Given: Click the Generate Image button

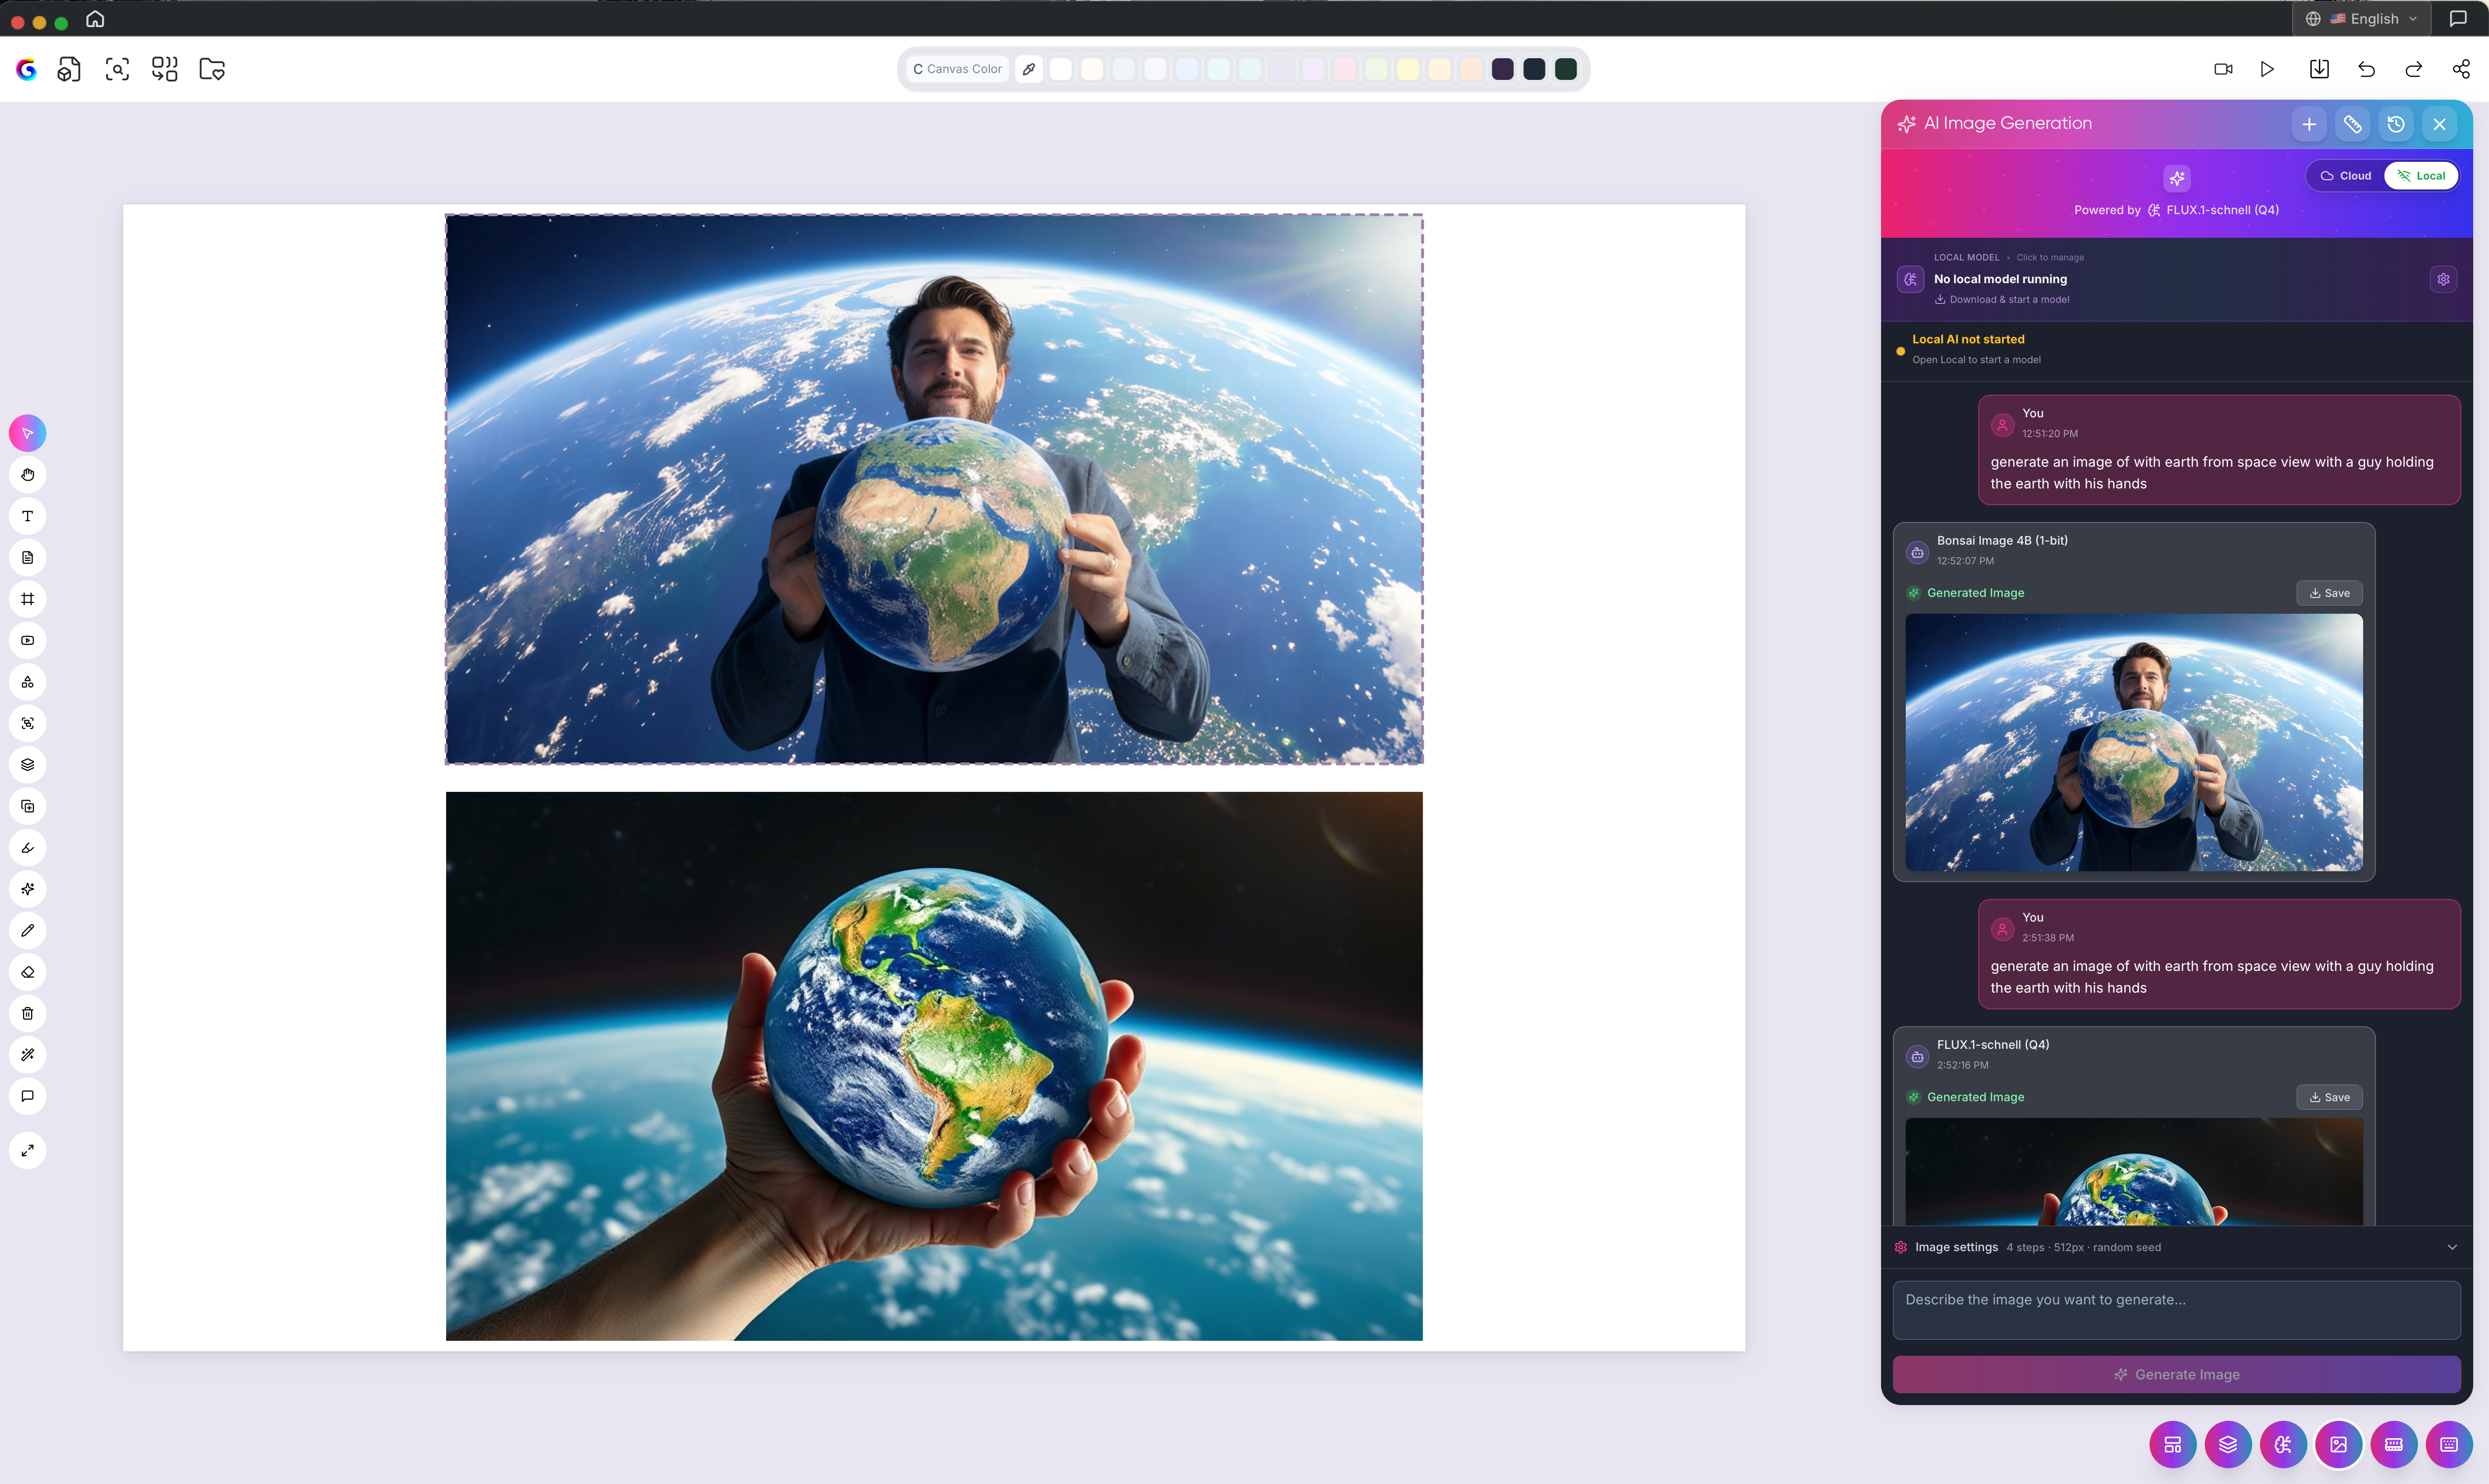Looking at the screenshot, I should click(2177, 1375).
